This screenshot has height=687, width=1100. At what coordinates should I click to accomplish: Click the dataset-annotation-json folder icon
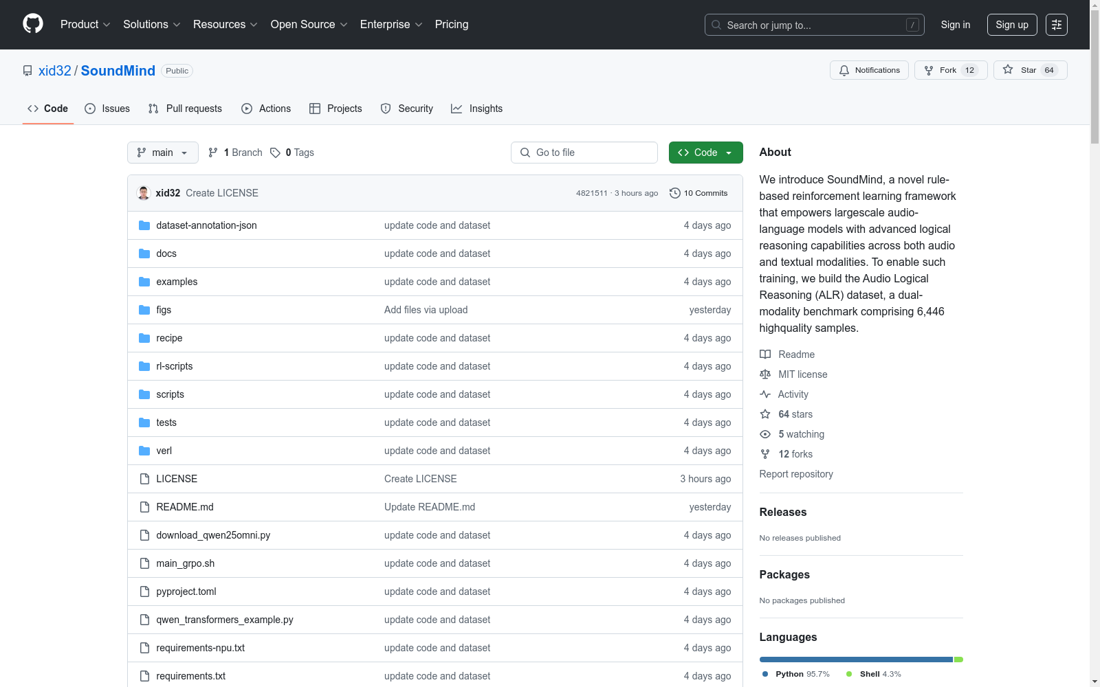pyautogui.click(x=144, y=225)
